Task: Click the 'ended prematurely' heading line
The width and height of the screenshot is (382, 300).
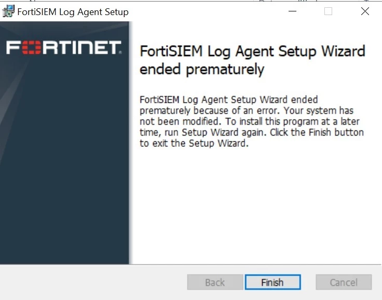Action: [x=202, y=70]
